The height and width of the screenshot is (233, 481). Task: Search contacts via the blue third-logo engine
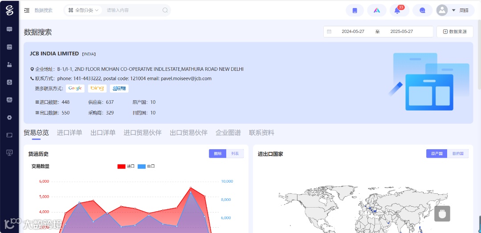119,88
